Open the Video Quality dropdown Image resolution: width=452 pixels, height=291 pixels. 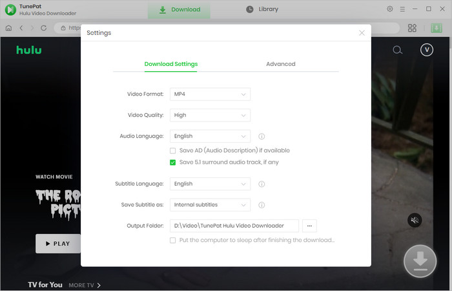210,115
